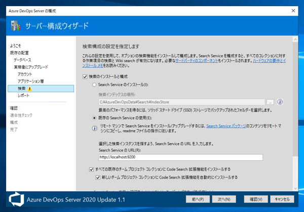
Task: Click browse button for index location
Action: [x=270, y=102]
